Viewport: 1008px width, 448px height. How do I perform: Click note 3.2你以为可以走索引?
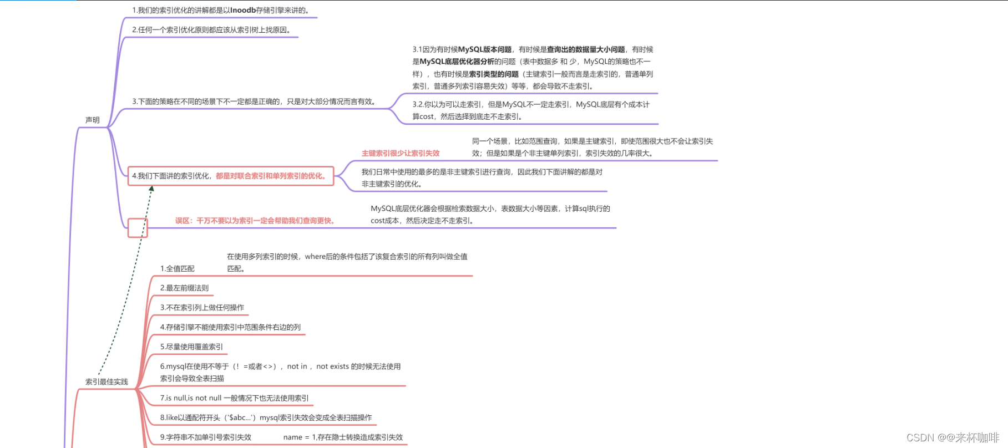coord(531,110)
